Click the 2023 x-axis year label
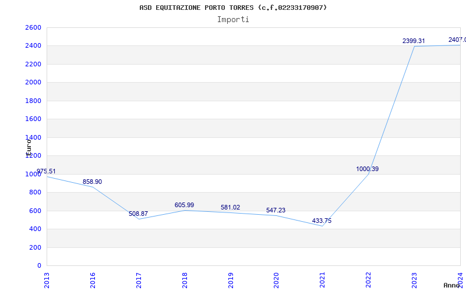The height and width of the screenshot is (291, 466). click(x=414, y=281)
